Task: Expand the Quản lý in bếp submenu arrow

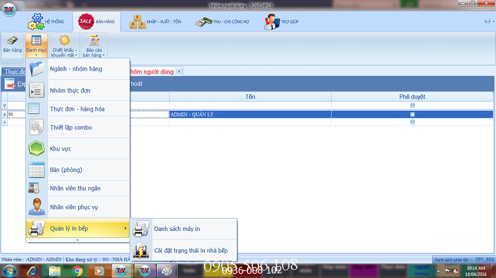Action: click(126, 228)
